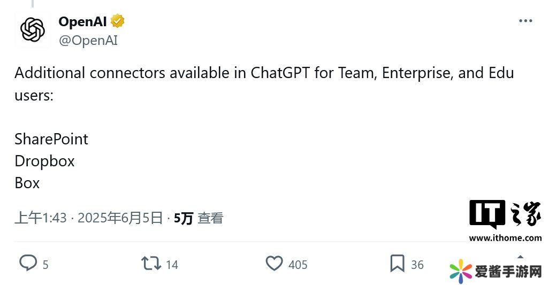Click the @OpenAI handle
The height and width of the screenshot is (285, 549).
point(88,40)
